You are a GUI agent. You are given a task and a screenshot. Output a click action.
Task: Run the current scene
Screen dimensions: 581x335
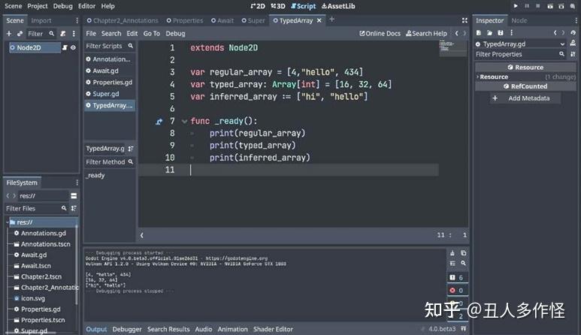pyautogui.click(x=550, y=6)
